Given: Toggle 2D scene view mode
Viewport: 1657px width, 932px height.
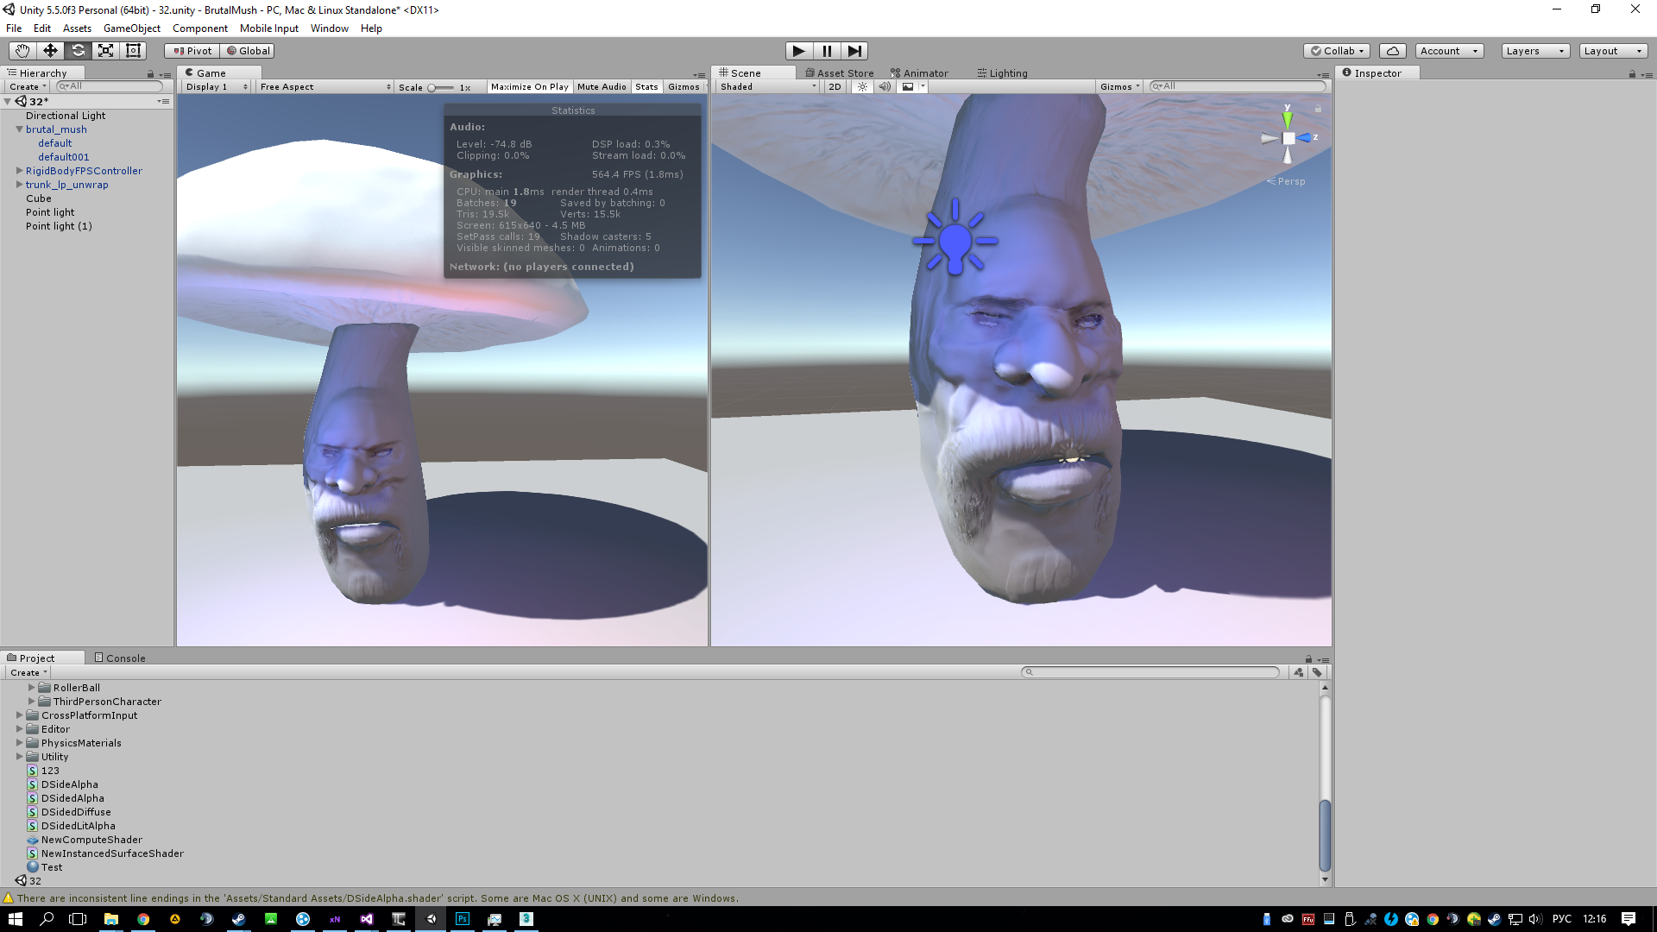Looking at the screenshot, I should 835,86.
